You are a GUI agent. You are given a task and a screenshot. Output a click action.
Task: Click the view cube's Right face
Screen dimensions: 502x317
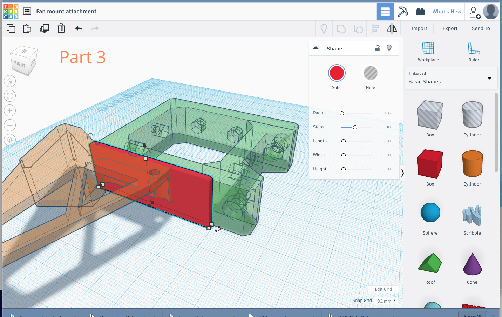[20, 64]
